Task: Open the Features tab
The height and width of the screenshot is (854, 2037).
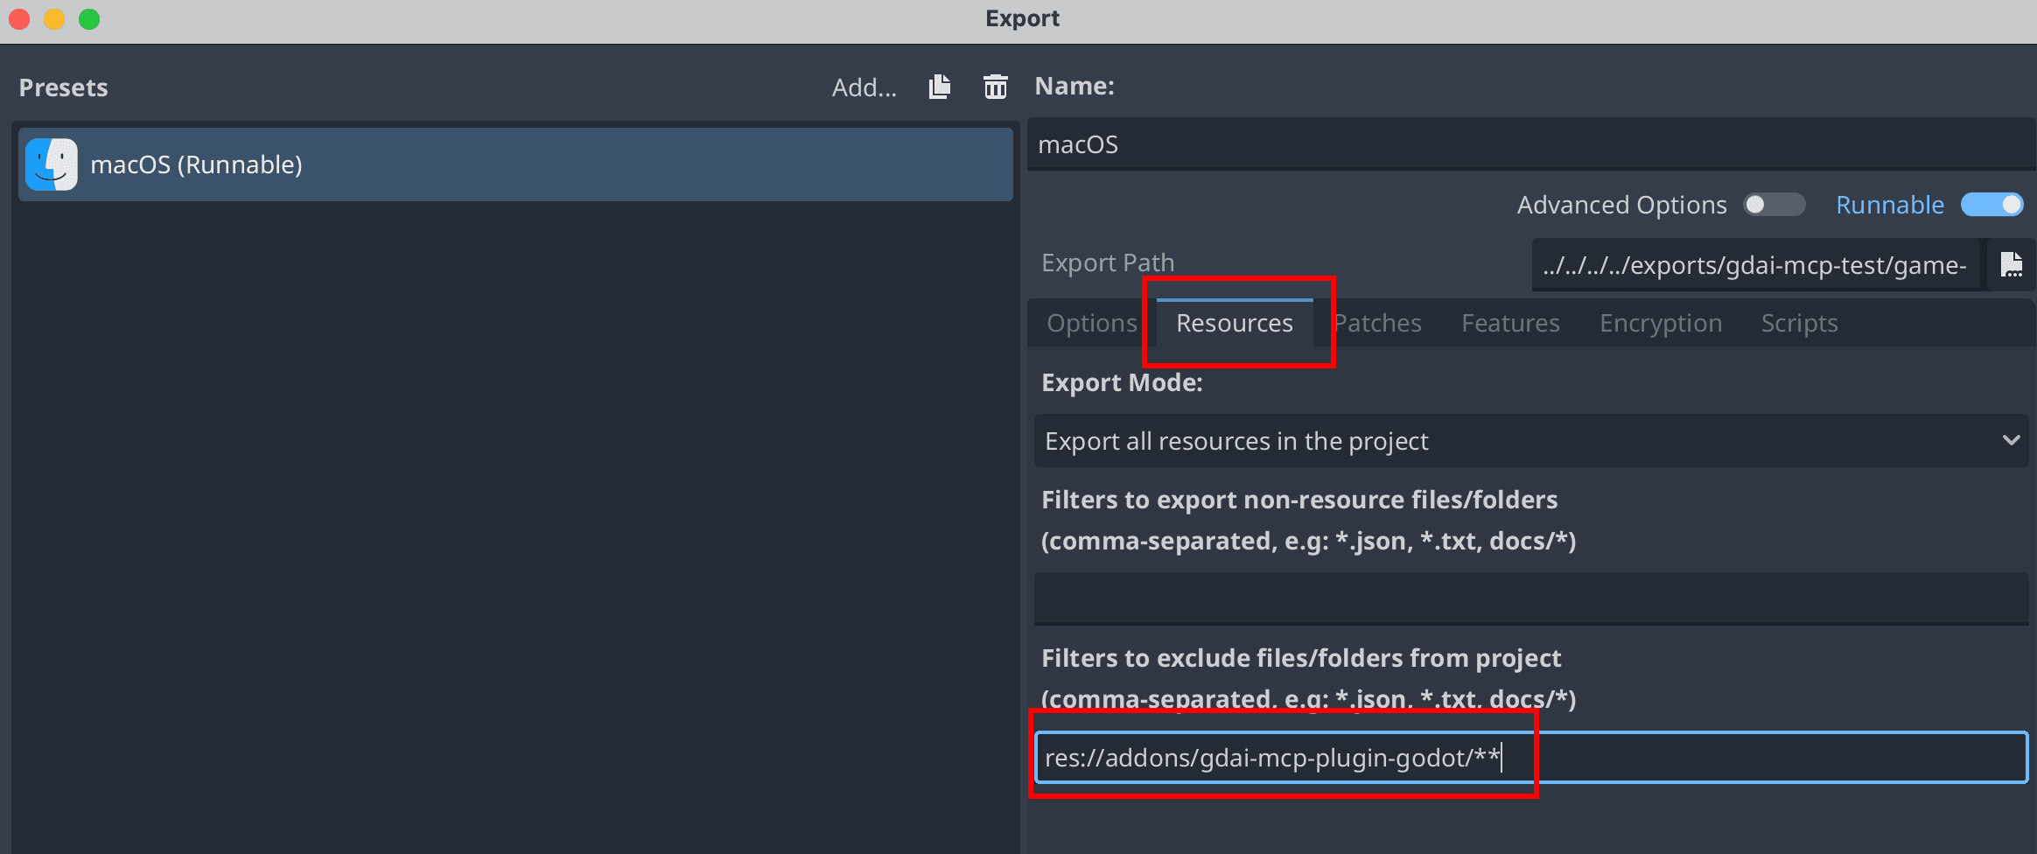Action: coord(1510,322)
